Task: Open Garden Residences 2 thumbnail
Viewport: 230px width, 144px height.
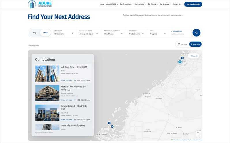Action: point(47,93)
